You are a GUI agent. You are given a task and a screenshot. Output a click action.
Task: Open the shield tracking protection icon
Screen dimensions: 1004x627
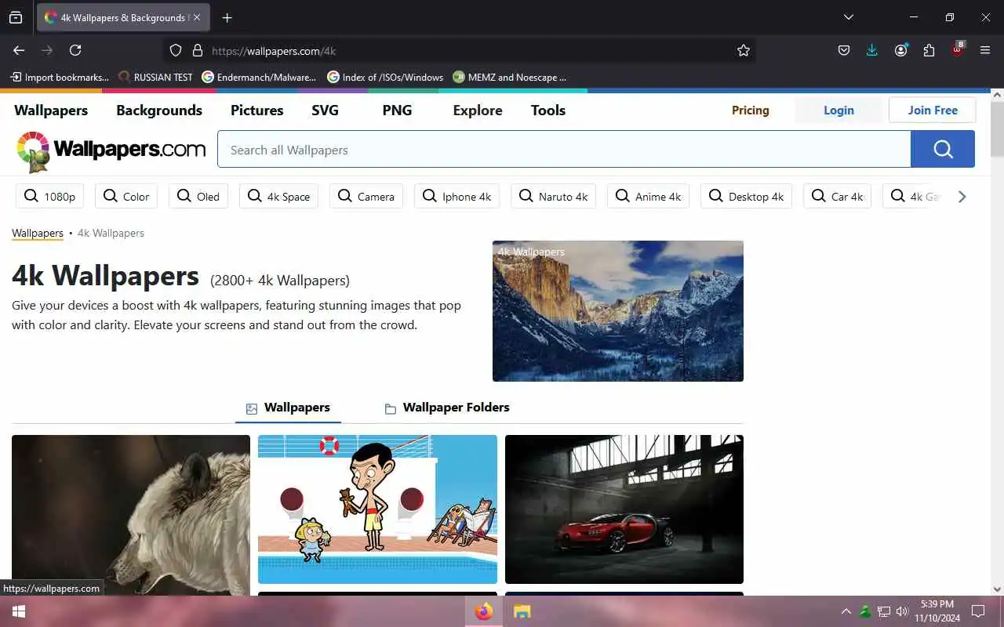176,50
